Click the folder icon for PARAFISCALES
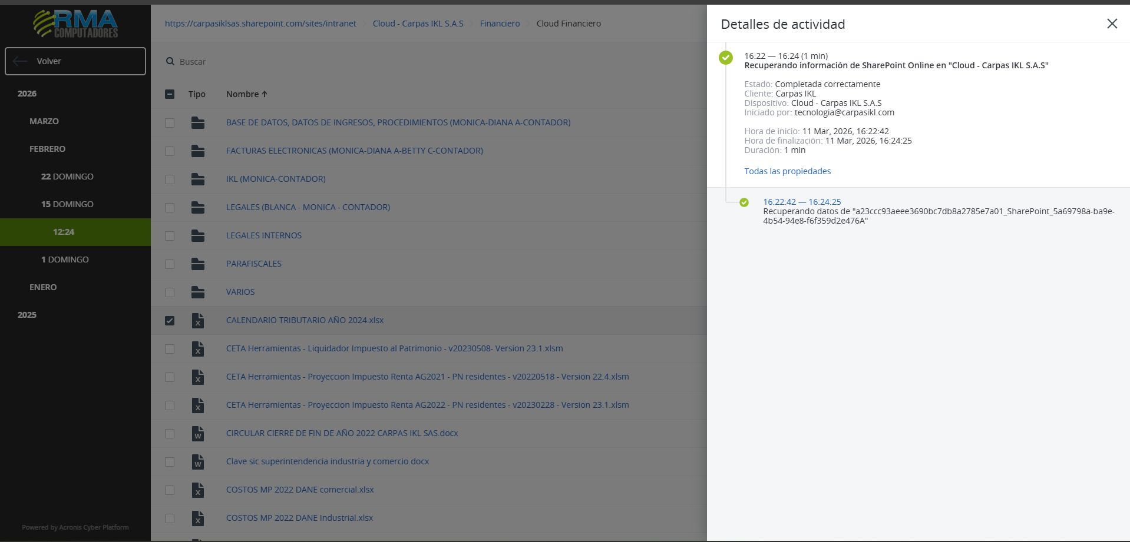 (198, 264)
